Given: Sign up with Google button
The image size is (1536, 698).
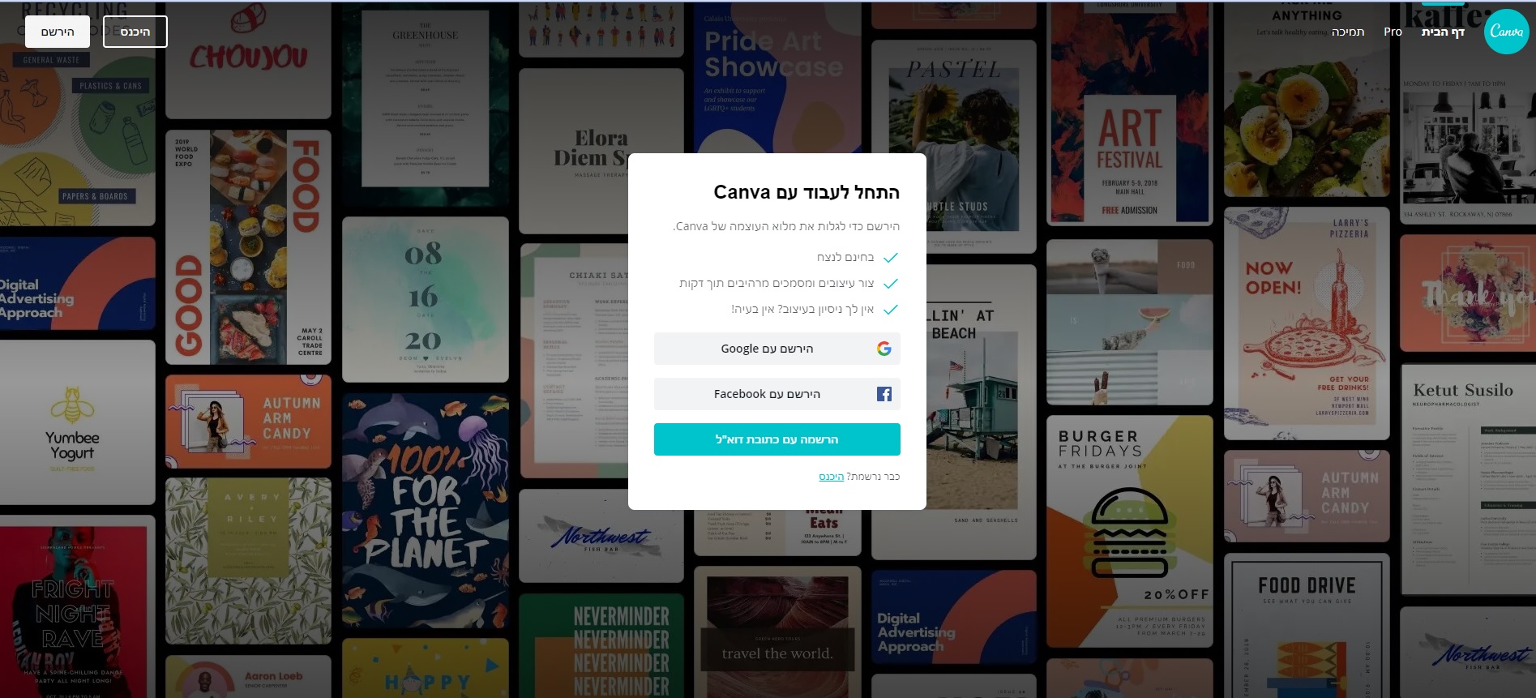Looking at the screenshot, I should pyautogui.click(x=777, y=349).
